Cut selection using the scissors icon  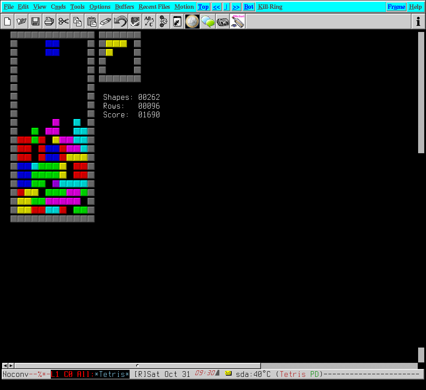tap(63, 21)
